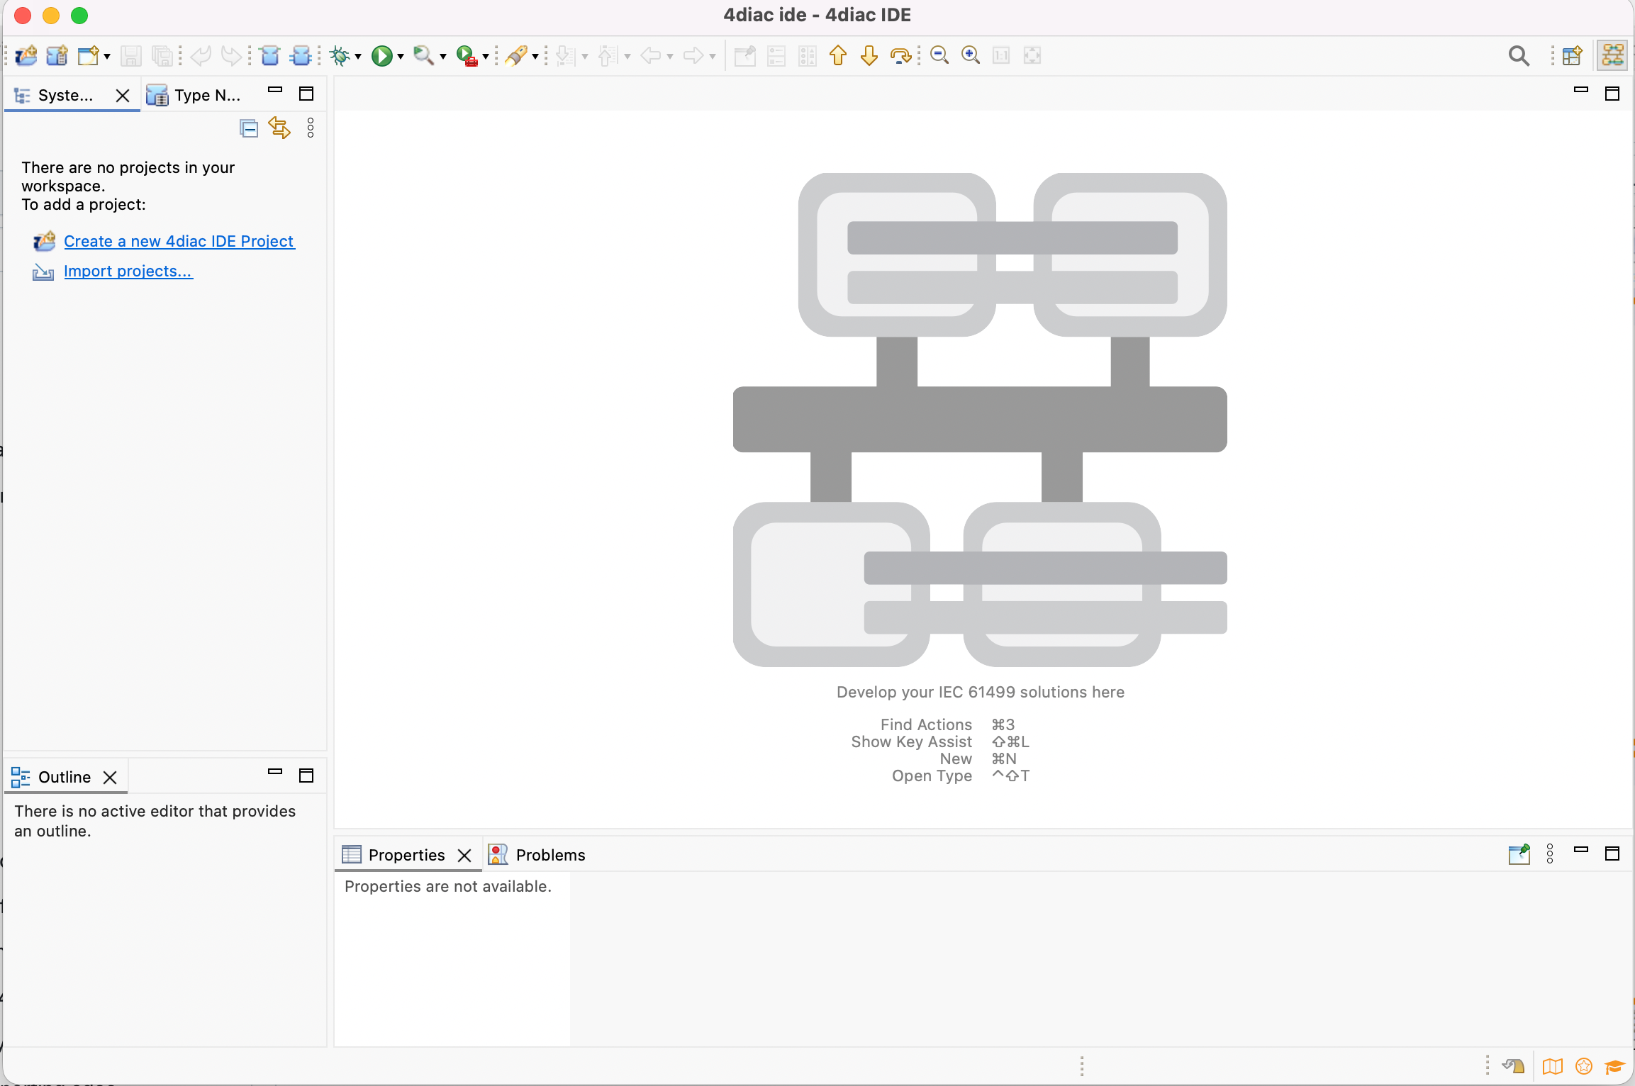Click the Zoom Out magnifier icon
This screenshot has height=1086, width=1635.
(x=939, y=55)
